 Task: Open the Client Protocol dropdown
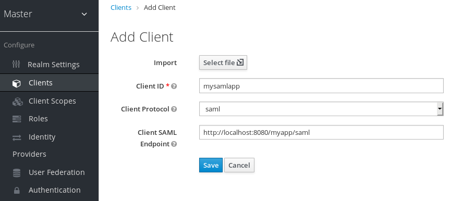coord(321,109)
